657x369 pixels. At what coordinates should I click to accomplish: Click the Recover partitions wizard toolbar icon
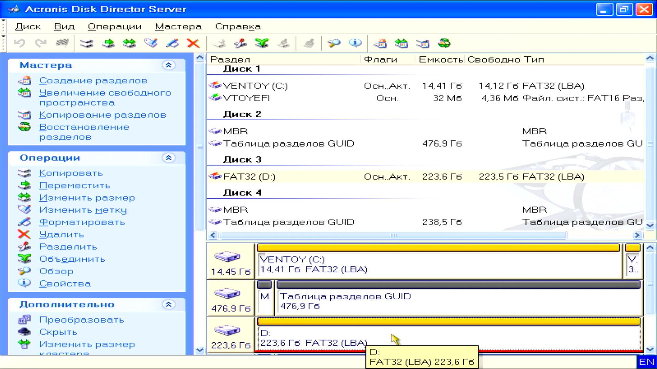[x=444, y=43]
